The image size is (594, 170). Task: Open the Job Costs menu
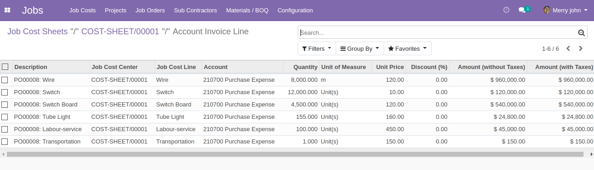pyautogui.click(x=82, y=10)
